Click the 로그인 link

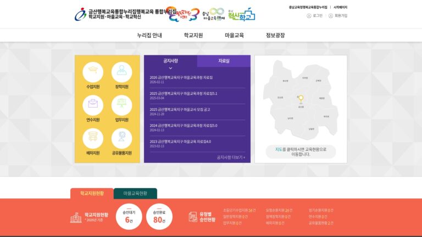tap(318, 16)
